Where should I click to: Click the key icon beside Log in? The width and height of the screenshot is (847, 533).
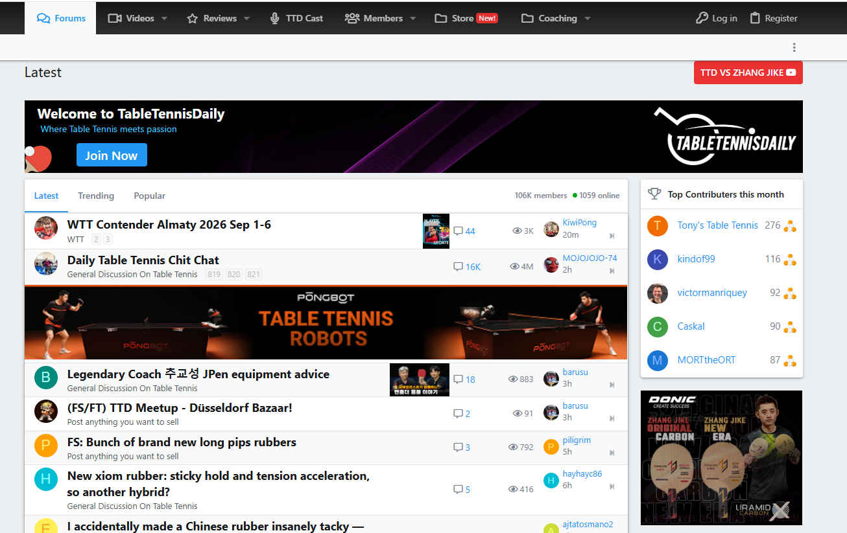[702, 18]
